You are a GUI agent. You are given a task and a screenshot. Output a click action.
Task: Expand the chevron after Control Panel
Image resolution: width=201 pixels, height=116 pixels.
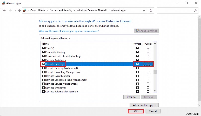[x=48, y=11]
